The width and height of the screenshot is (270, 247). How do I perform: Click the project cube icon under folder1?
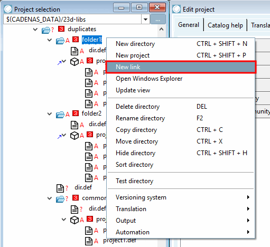click(x=75, y=62)
